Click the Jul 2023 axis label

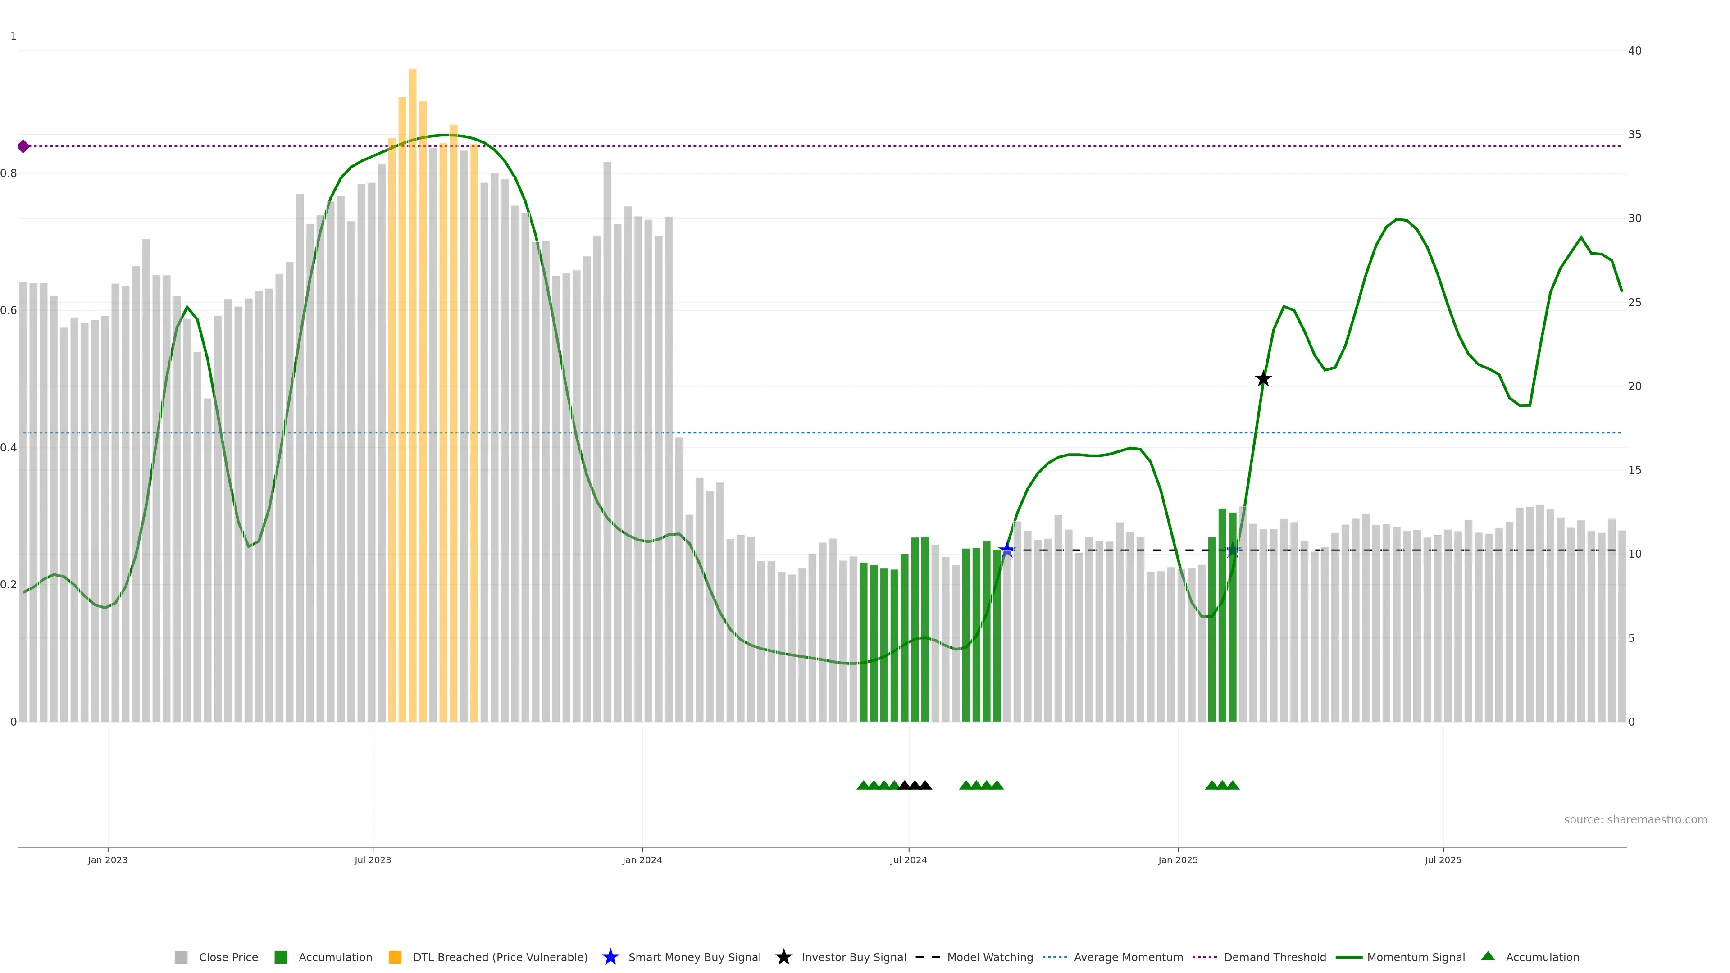[x=373, y=860]
